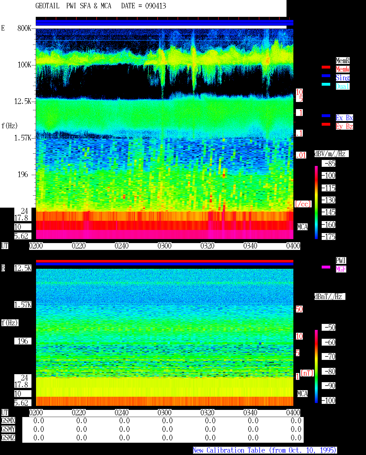Click the GSMX row label

(8, 421)
